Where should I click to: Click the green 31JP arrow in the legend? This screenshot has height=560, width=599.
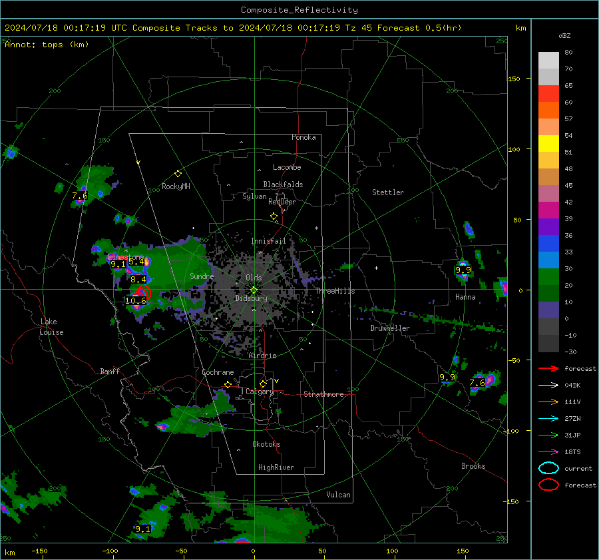coord(548,435)
